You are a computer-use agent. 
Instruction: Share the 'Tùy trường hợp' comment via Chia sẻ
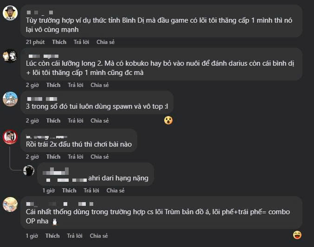[105, 42]
